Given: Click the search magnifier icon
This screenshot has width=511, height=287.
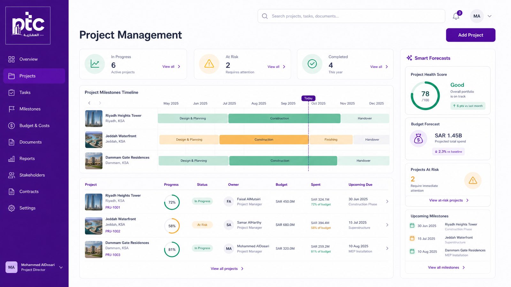Looking at the screenshot, I should 265,16.
